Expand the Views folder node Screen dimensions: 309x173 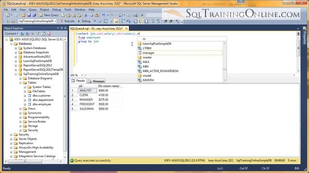point(20,109)
